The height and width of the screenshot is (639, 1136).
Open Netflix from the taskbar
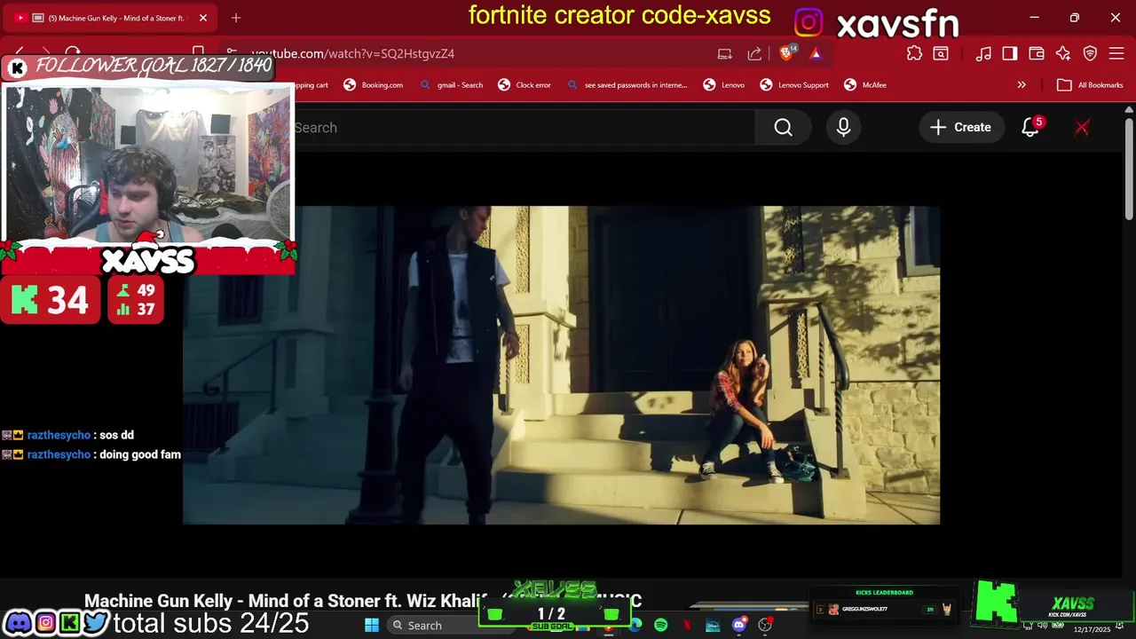[687, 626]
